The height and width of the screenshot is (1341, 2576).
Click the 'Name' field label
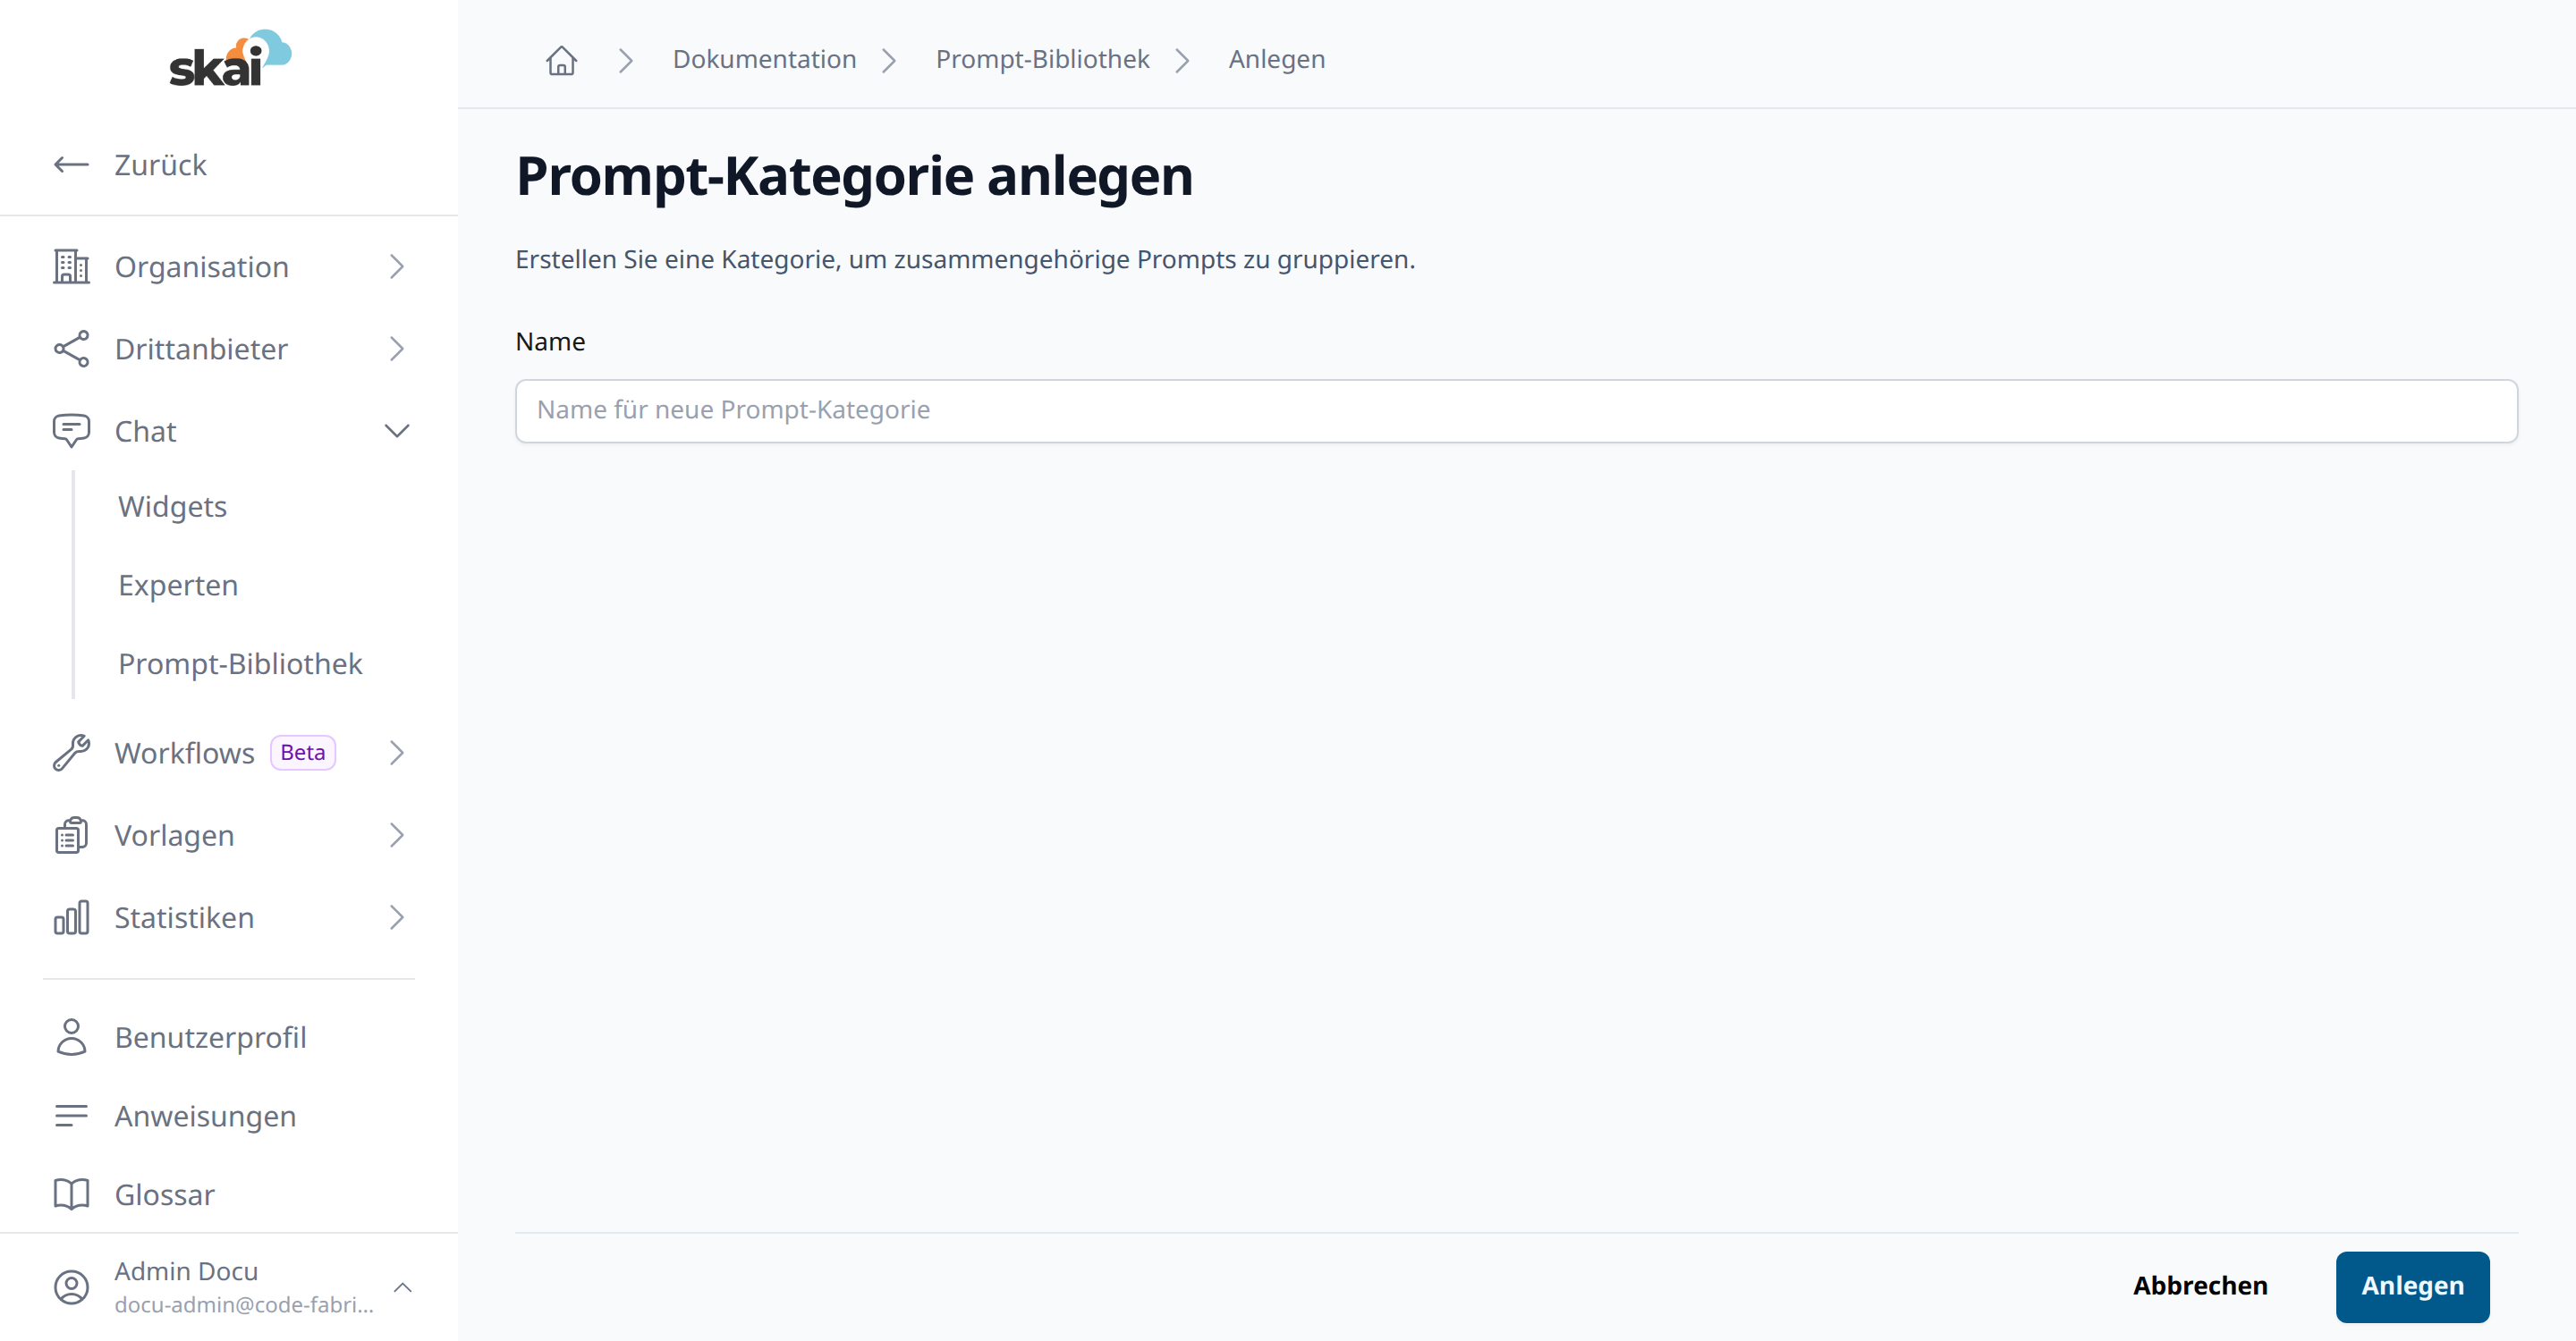550,342
